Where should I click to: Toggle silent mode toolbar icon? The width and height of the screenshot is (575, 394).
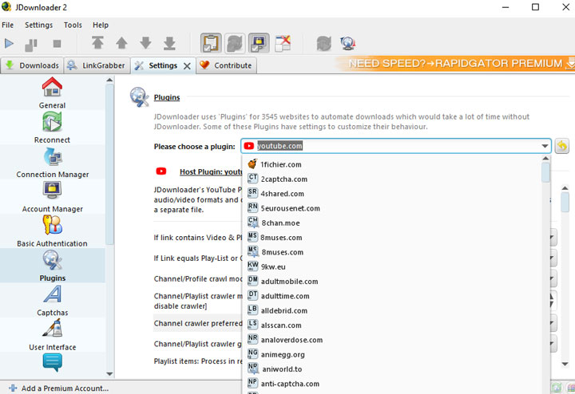[283, 43]
